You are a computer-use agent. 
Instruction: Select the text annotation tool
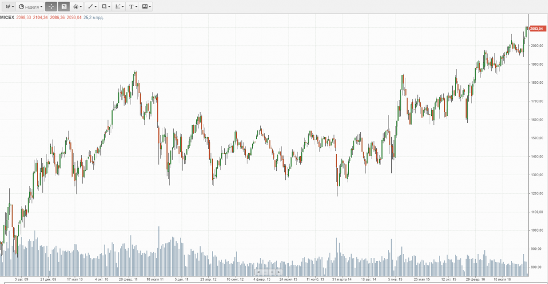[132, 7]
